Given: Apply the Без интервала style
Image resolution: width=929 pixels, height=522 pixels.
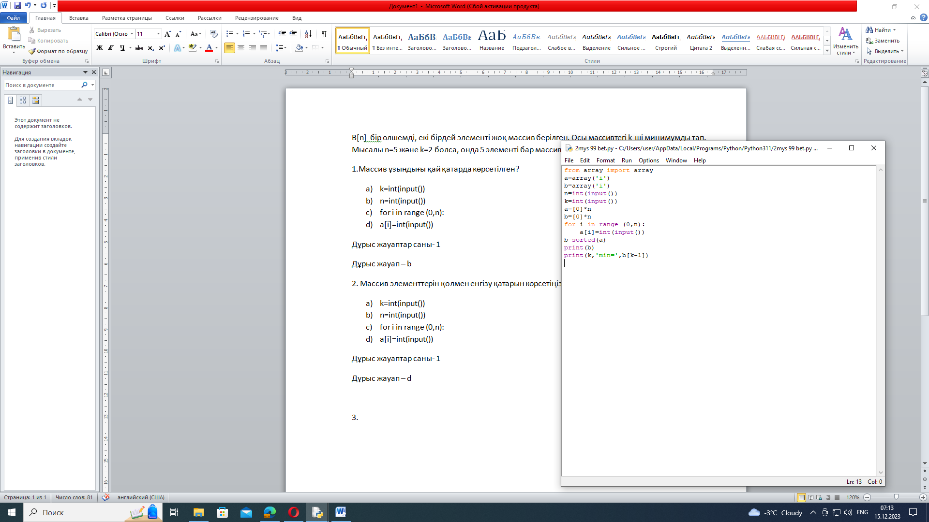Looking at the screenshot, I should [x=387, y=41].
